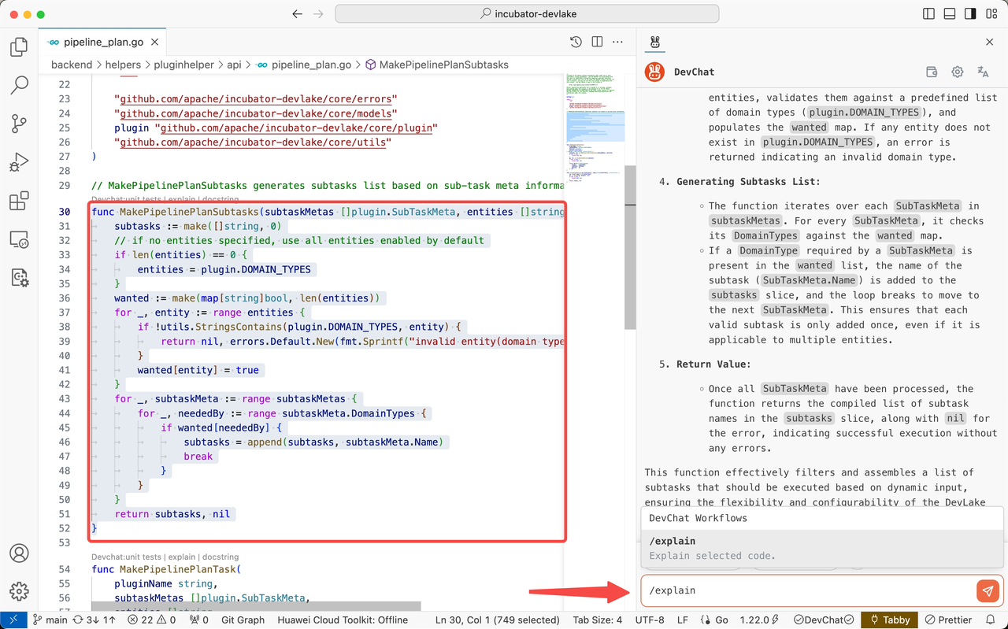
Task: Click the Prettier status bar item
Action: (x=948, y=620)
